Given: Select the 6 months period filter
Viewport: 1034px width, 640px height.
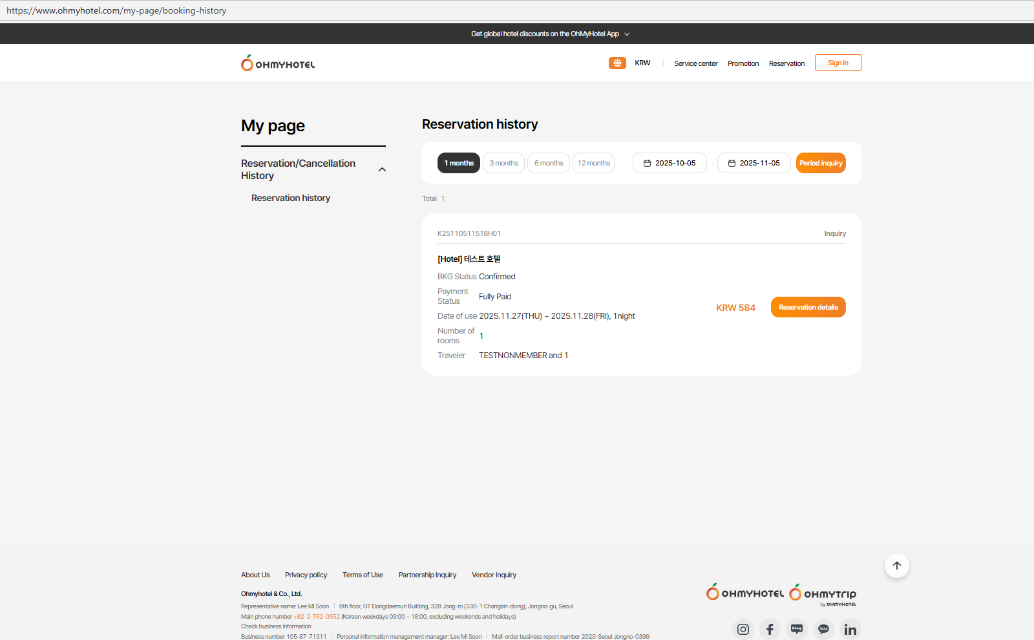Looking at the screenshot, I should (x=549, y=163).
